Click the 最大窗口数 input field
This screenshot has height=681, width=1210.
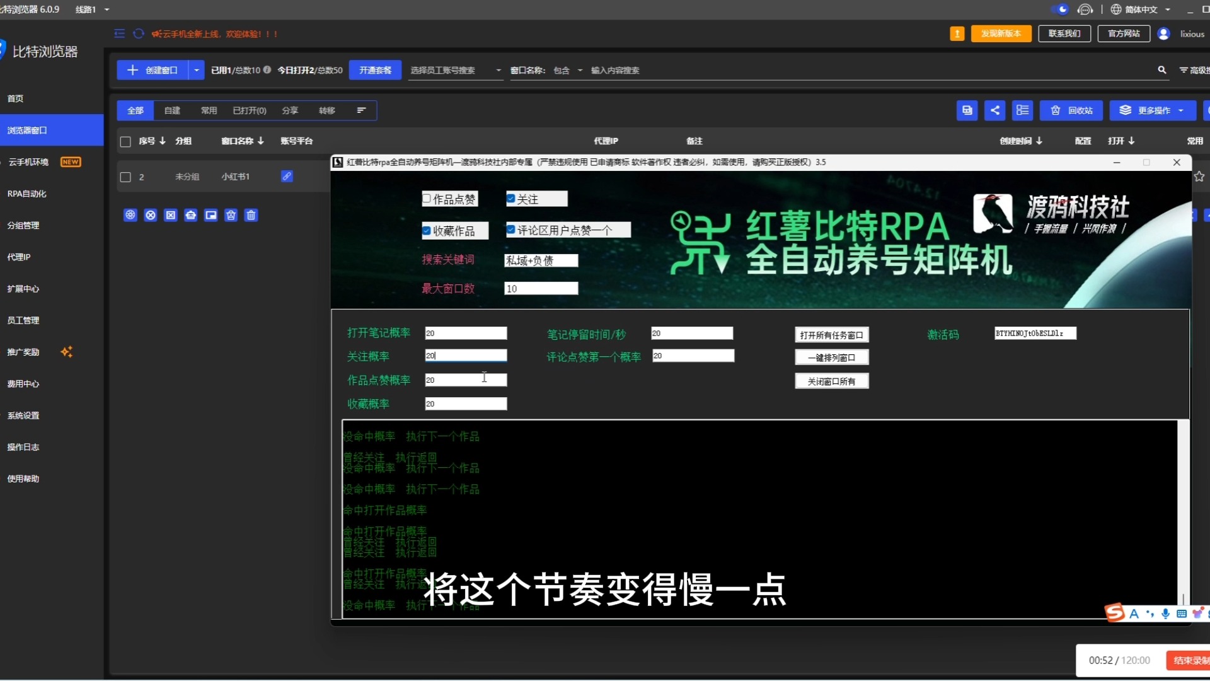(541, 288)
